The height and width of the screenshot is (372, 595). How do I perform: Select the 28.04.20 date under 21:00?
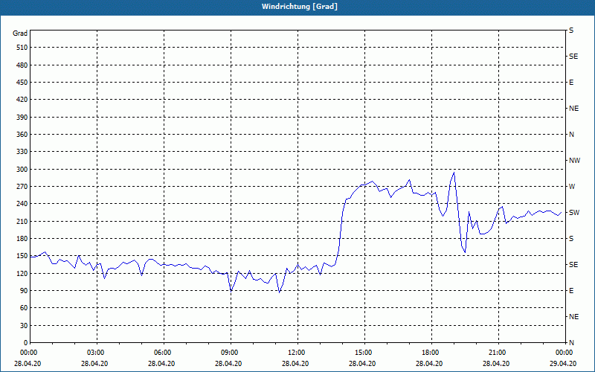(x=496, y=363)
